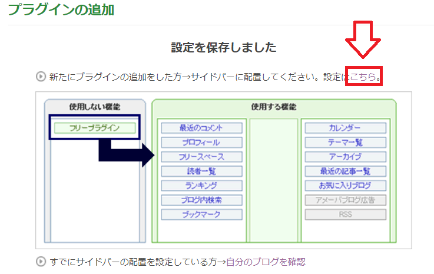
Task: Select the フリープラグイン item in unused functions
Action: (x=95, y=128)
